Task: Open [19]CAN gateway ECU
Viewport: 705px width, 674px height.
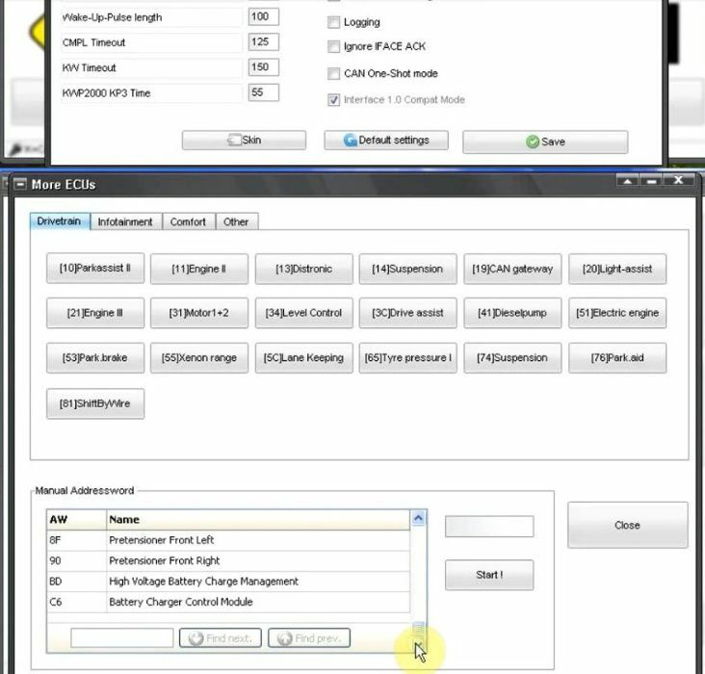Action: [512, 269]
